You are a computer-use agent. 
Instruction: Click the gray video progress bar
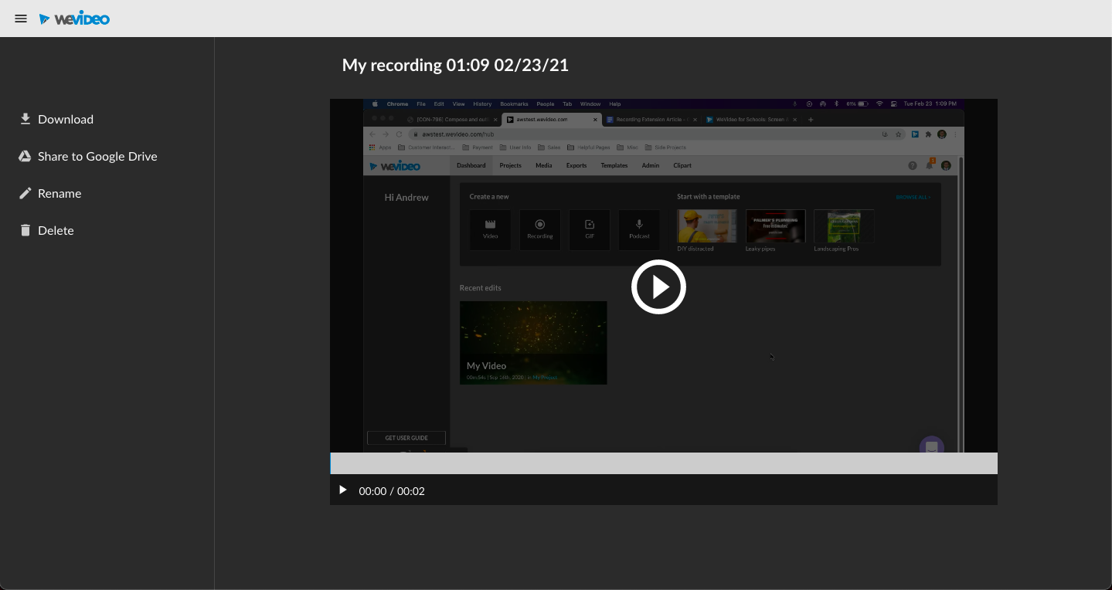coord(663,463)
